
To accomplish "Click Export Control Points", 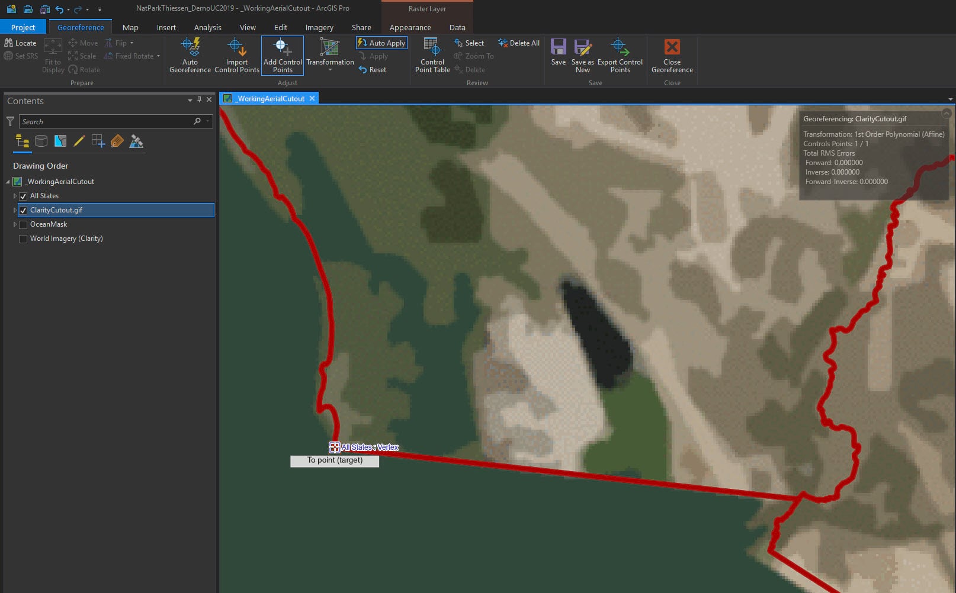I will click(x=620, y=56).
